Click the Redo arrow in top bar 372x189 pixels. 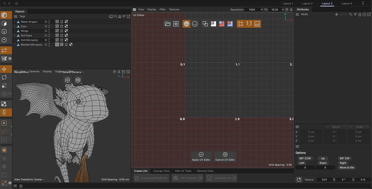click(x=9, y=3)
